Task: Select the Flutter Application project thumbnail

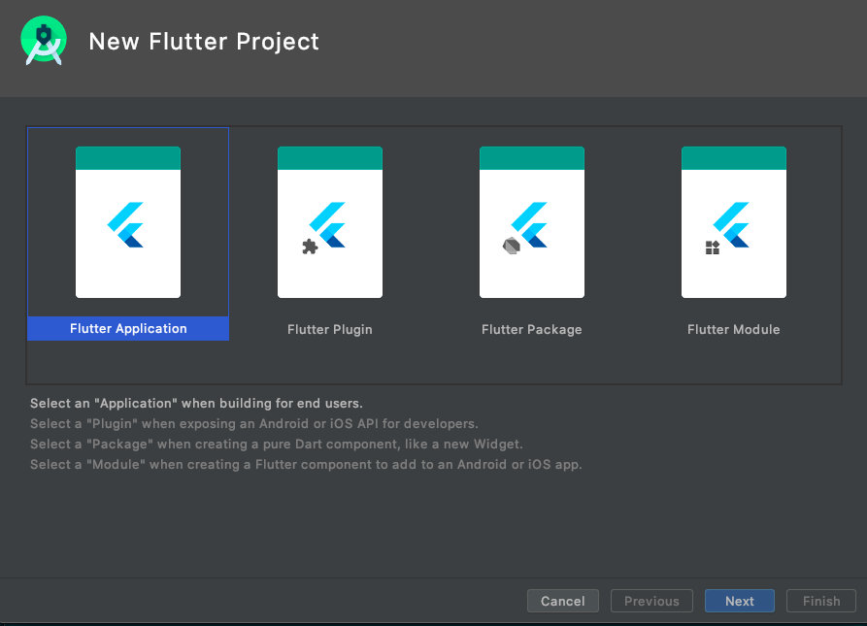Action: 128,222
